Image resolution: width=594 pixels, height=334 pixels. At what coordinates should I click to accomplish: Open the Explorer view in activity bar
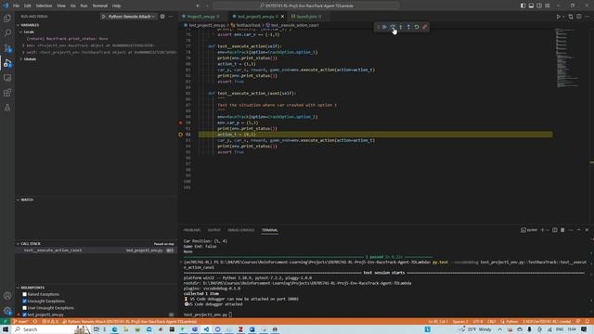click(7, 19)
